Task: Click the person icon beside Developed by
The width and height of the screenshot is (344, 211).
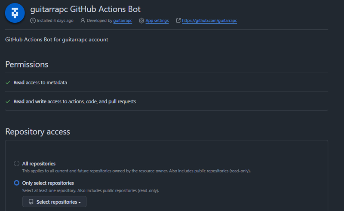Action: click(83, 20)
